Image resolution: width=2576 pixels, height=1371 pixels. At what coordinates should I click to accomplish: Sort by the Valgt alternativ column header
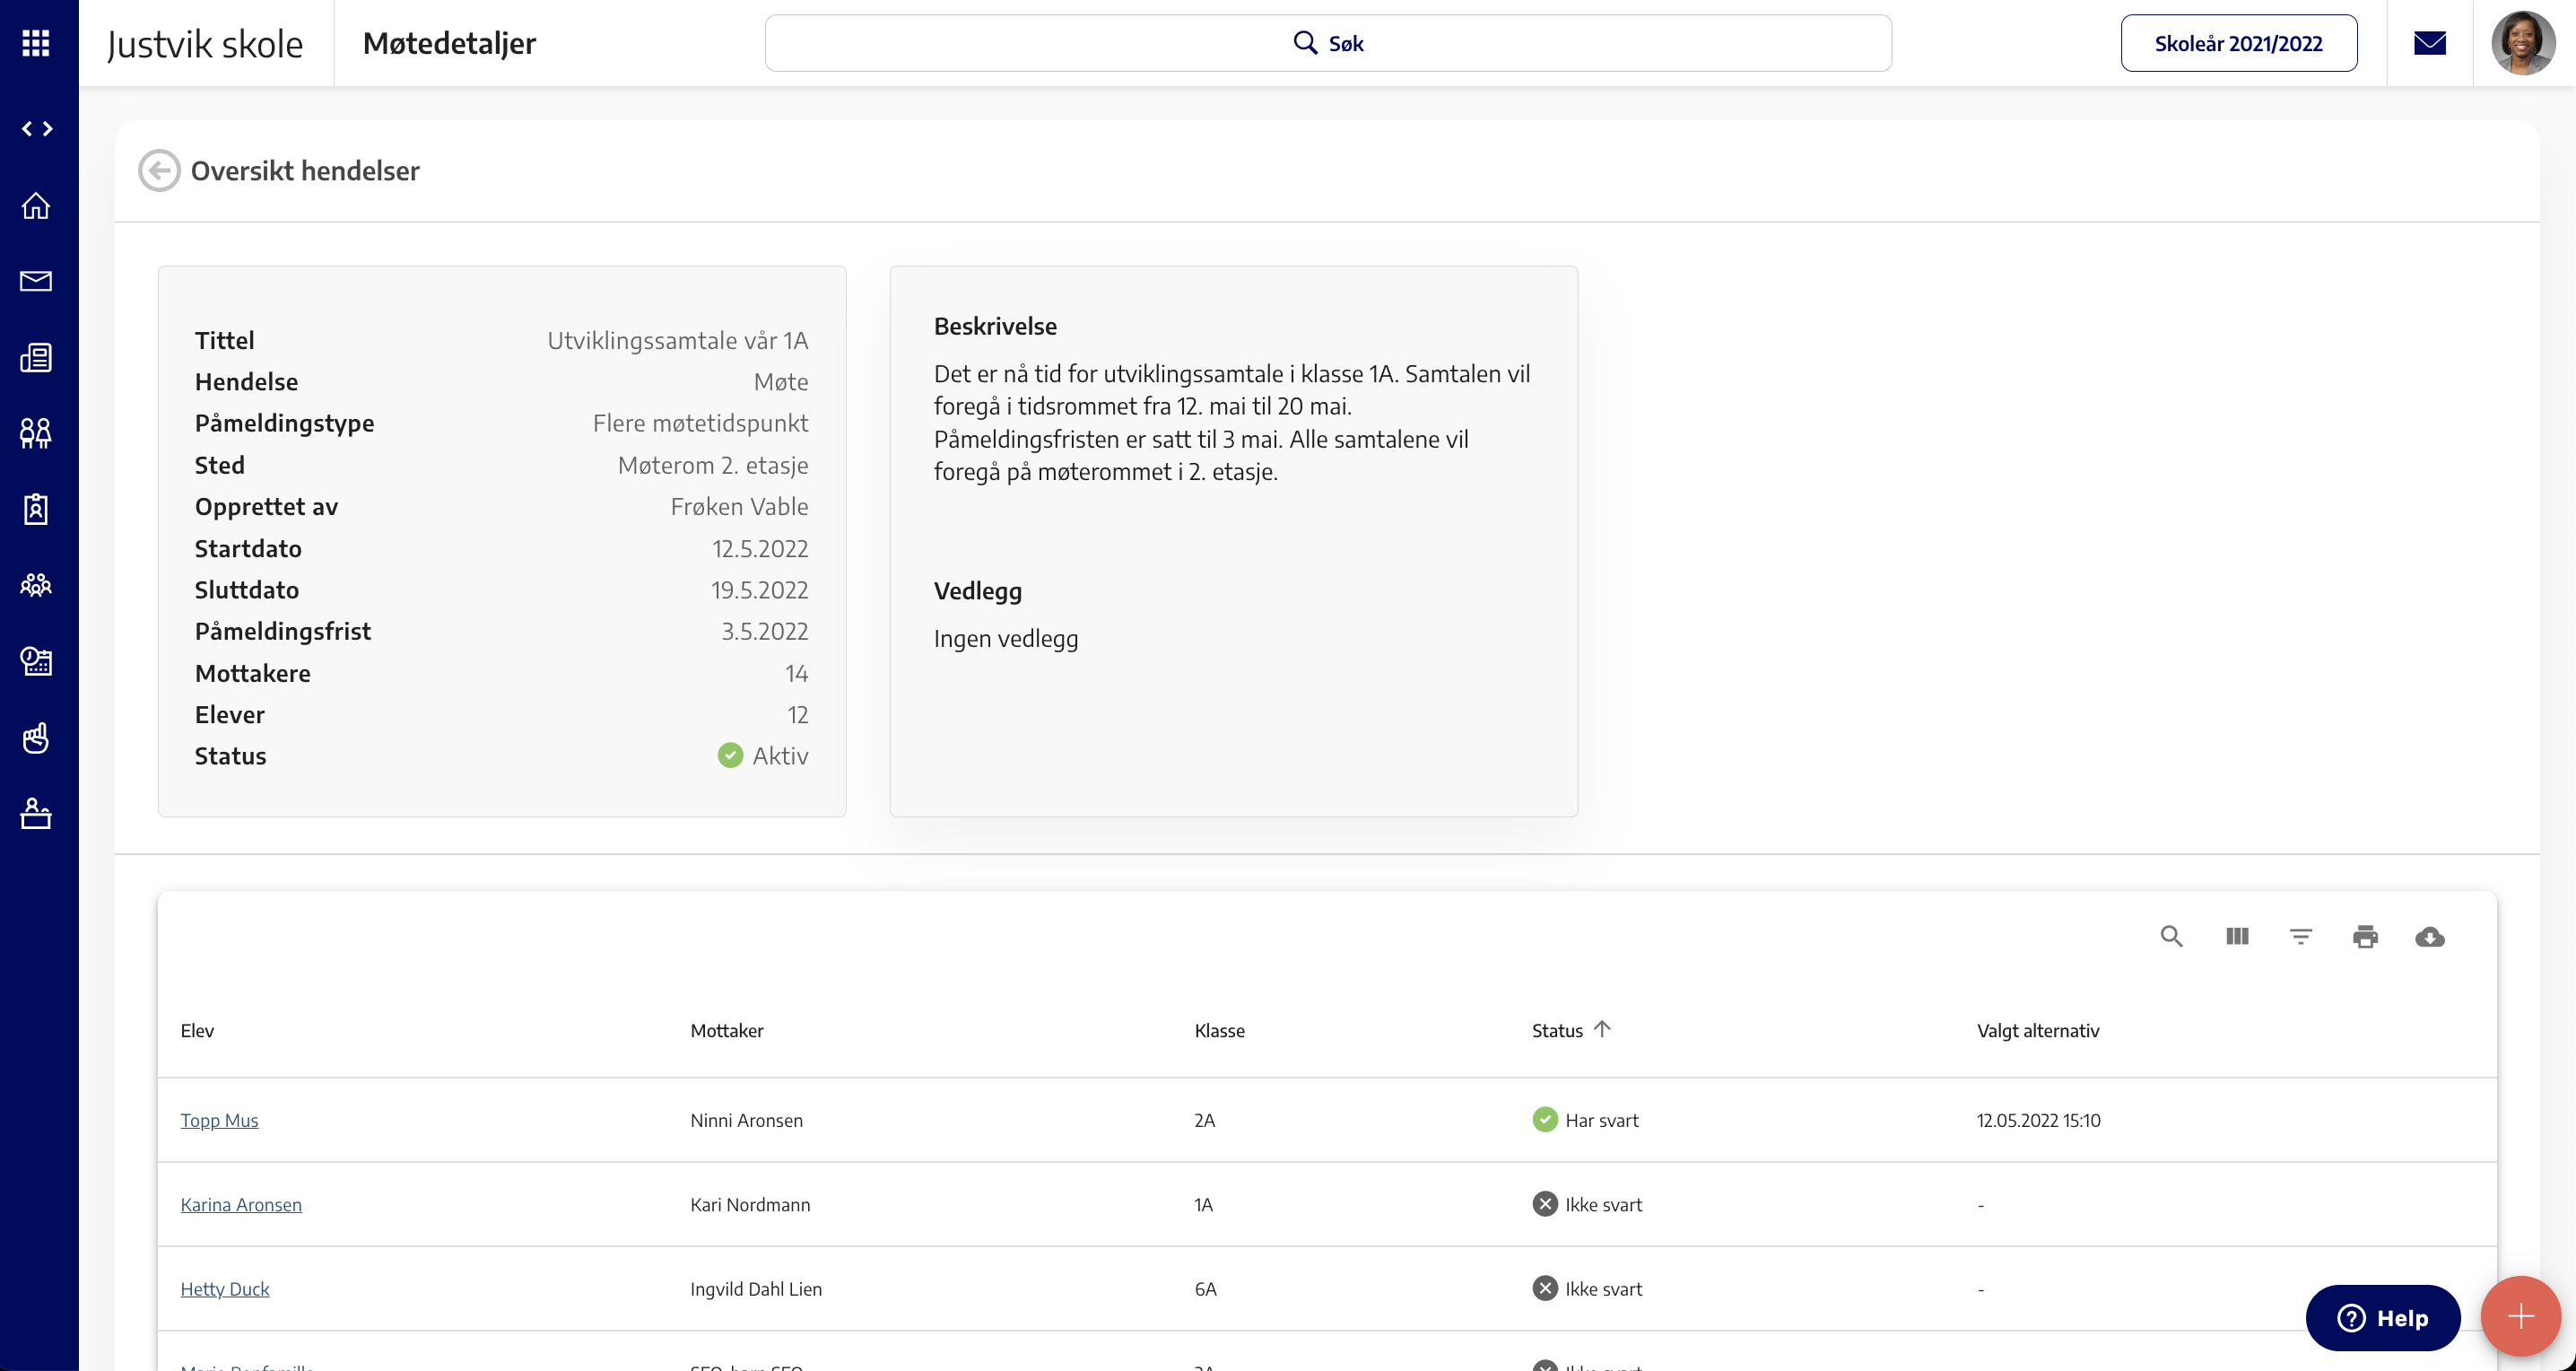tap(2038, 1031)
